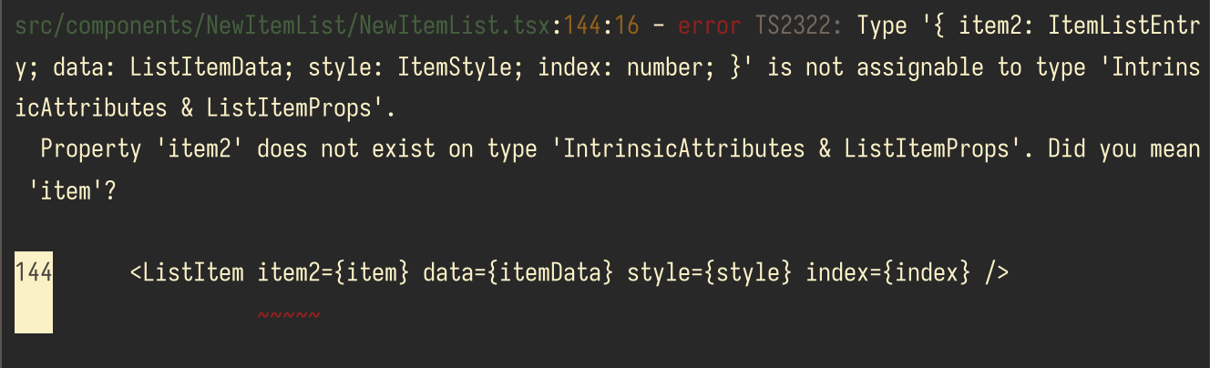Click the style={style} attribute

click(x=710, y=271)
